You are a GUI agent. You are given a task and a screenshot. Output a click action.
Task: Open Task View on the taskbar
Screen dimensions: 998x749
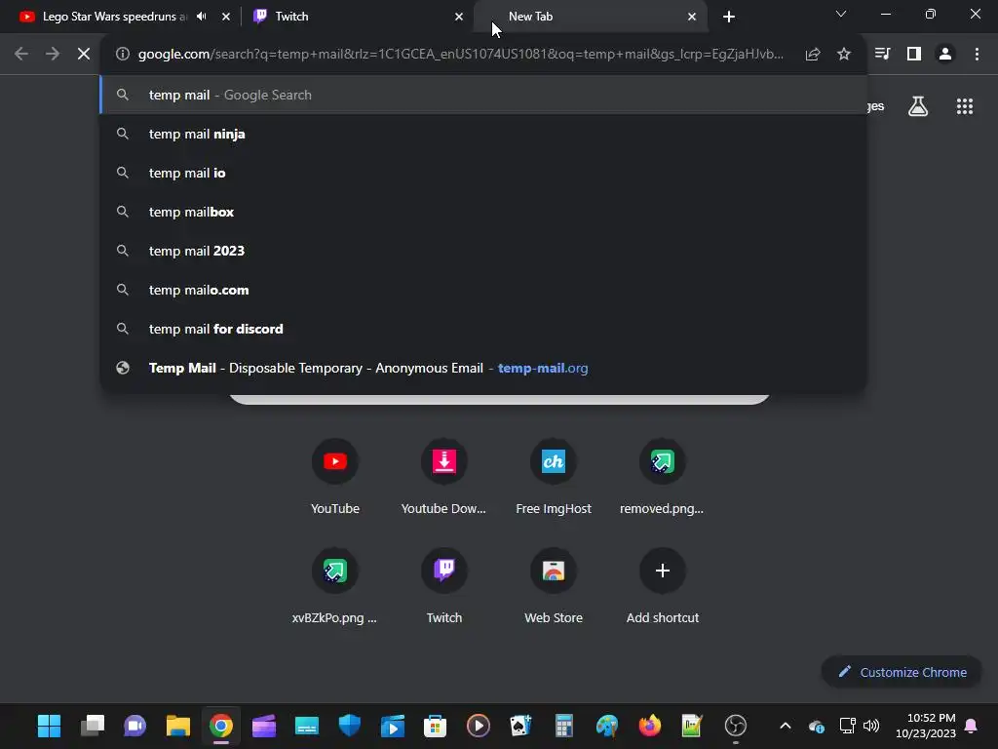coord(93,726)
